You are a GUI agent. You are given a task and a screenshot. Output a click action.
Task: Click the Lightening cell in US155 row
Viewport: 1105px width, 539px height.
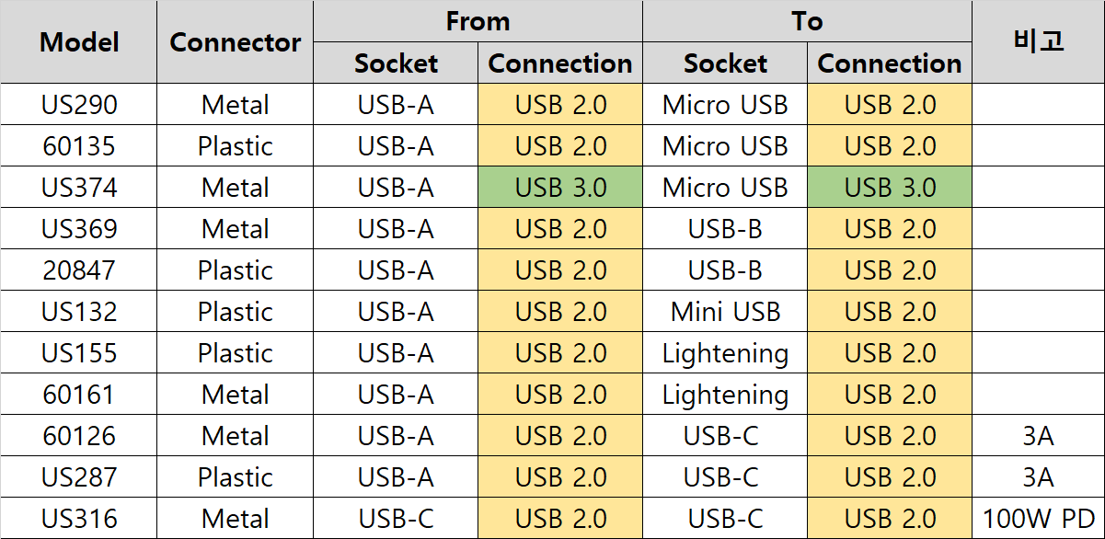point(725,353)
